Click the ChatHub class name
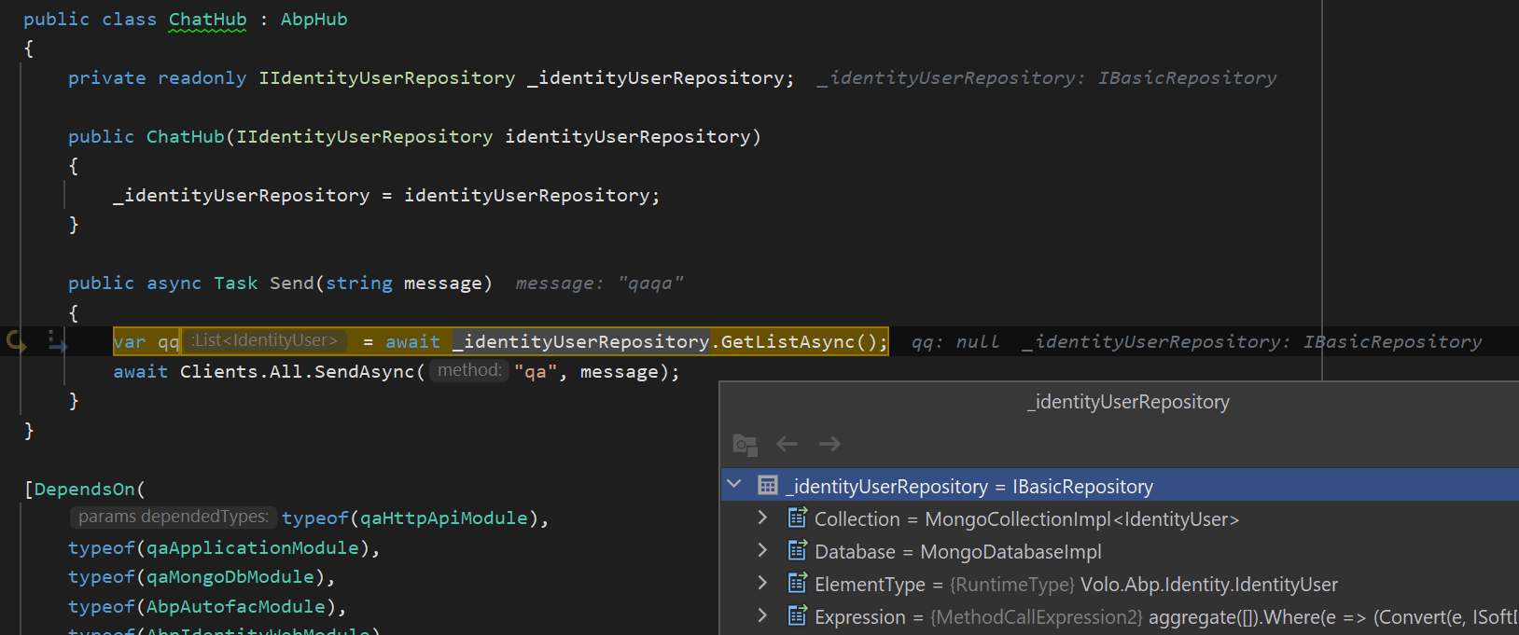The width and height of the screenshot is (1519, 635). pos(207,20)
